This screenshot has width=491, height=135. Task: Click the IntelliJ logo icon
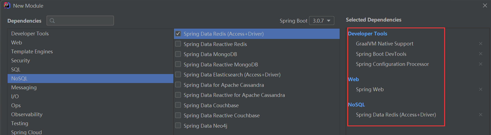(x=7, y=5)
